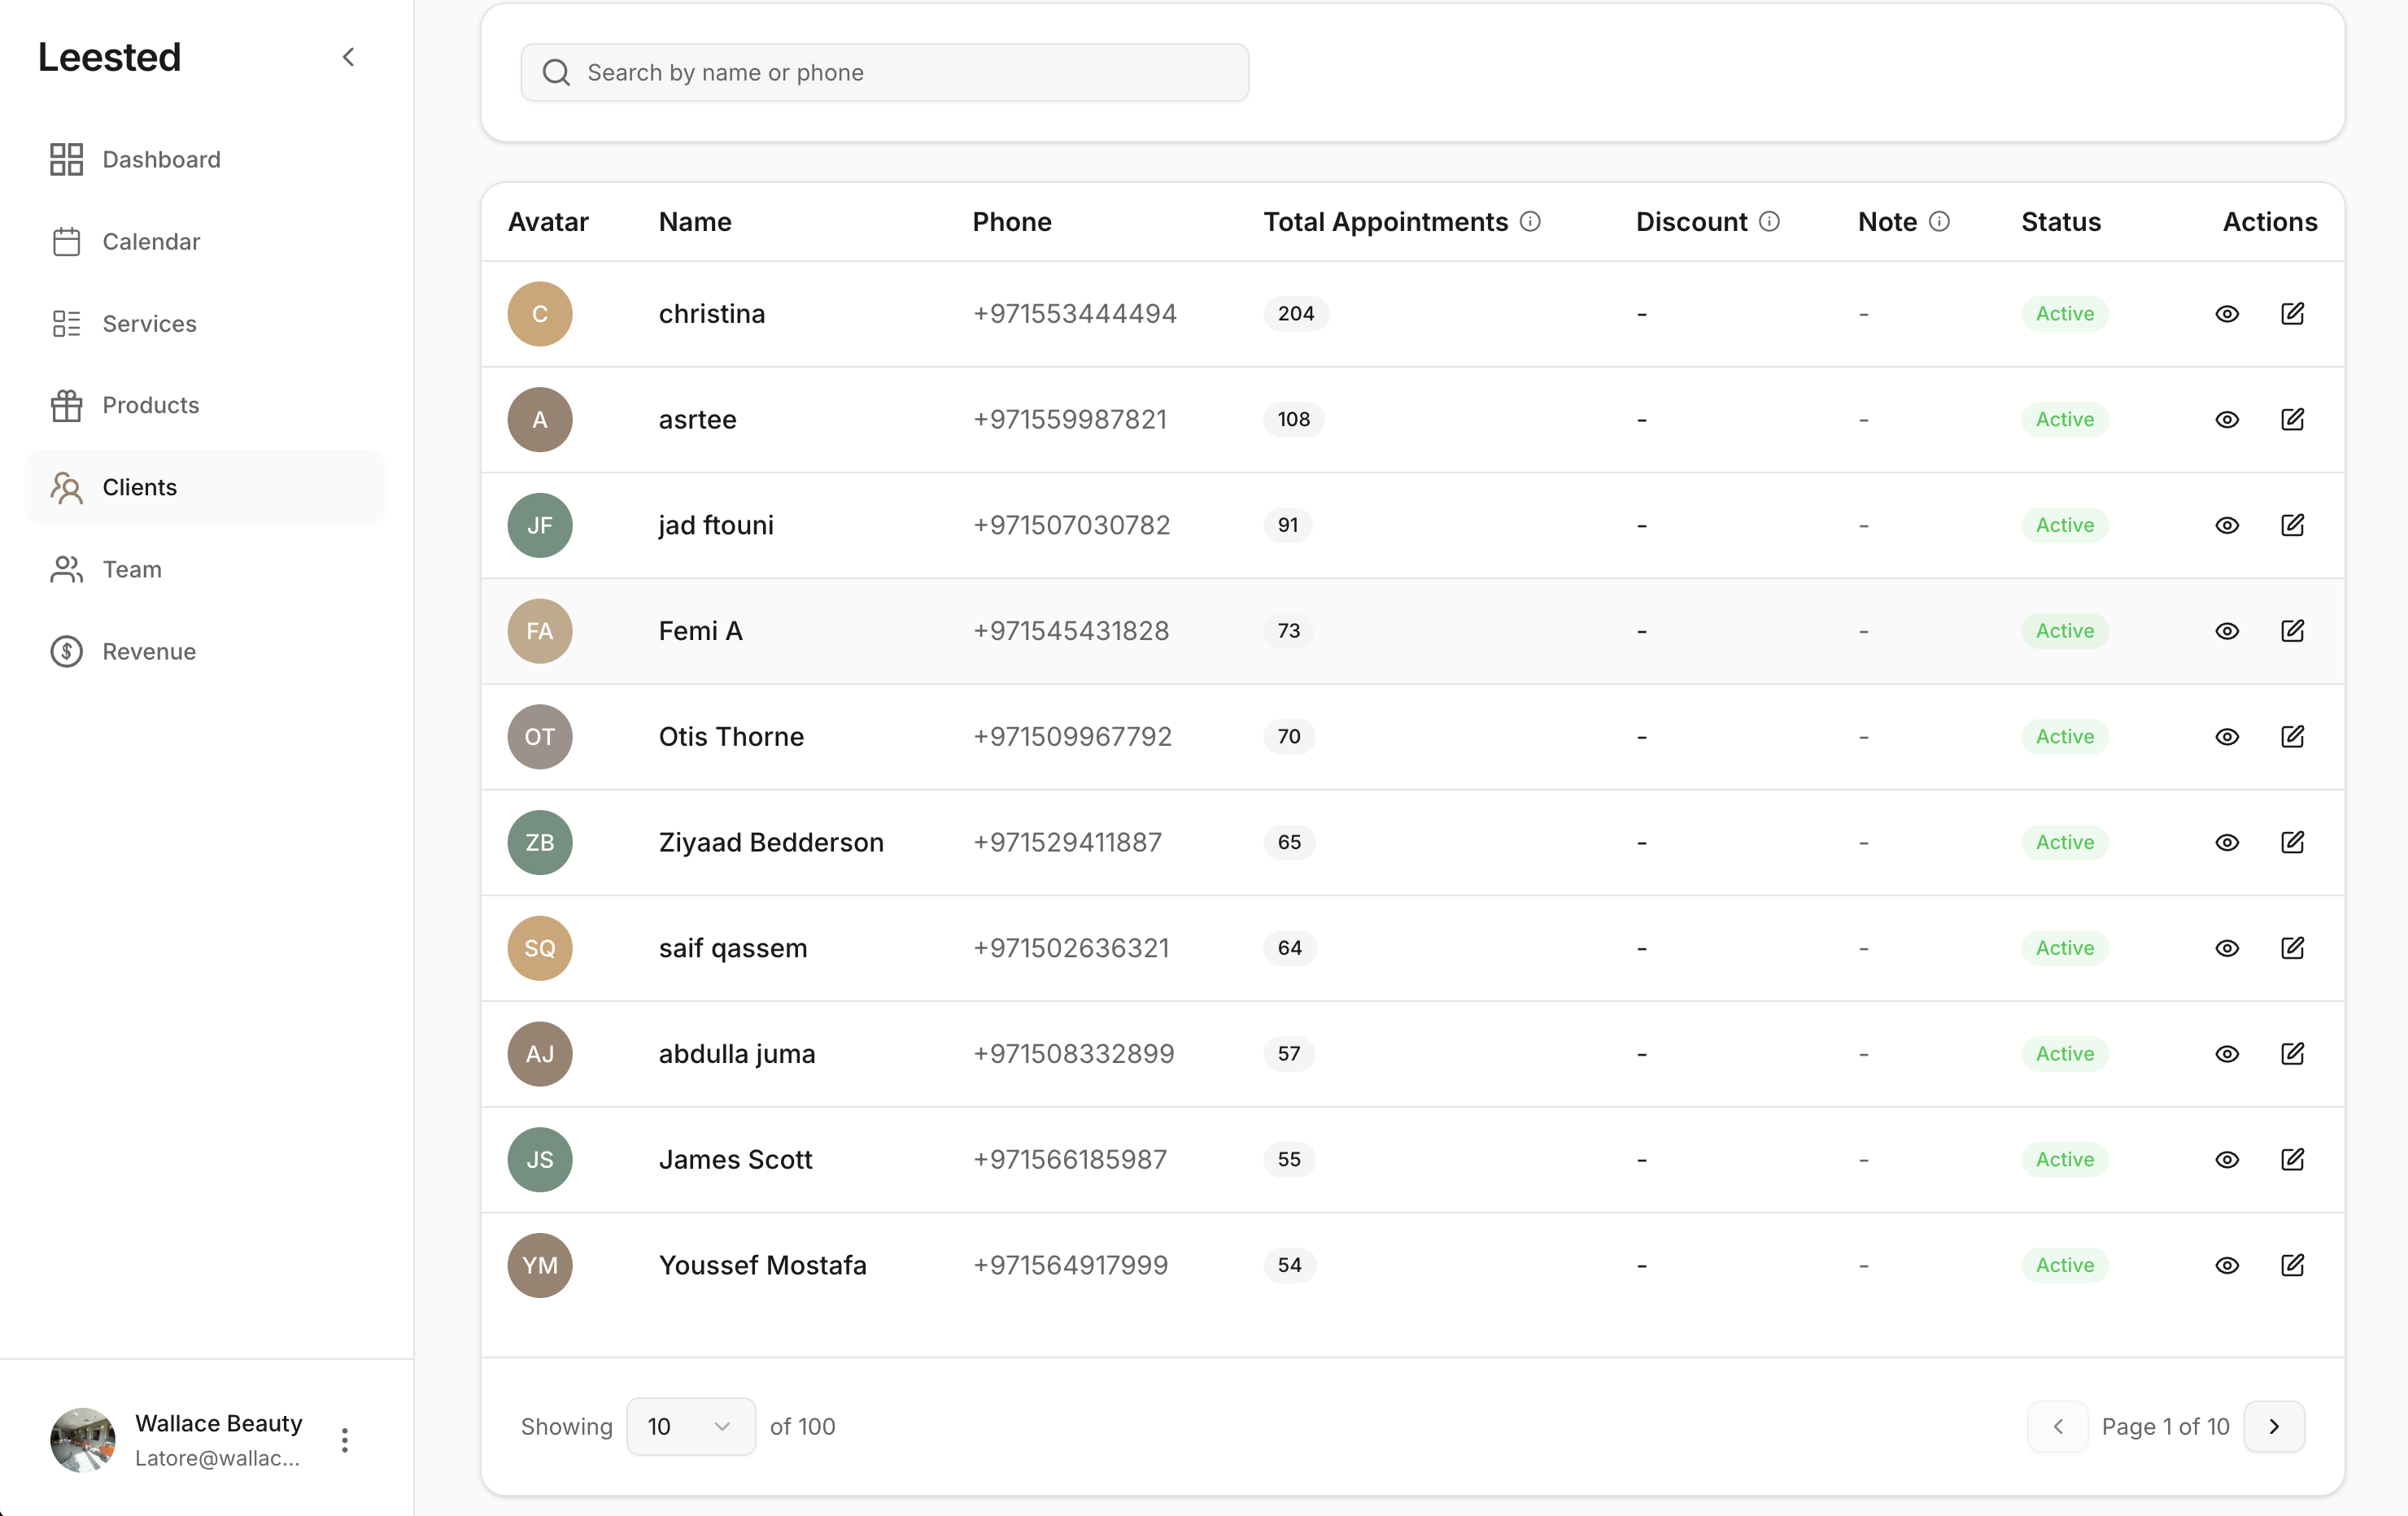Viewport: 2408px width, 1516px height.
Task: Click the Services scissors icon
Action: pos(65,323)
